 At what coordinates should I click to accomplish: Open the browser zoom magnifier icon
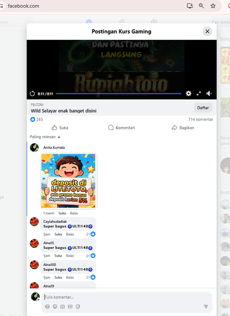(201, 6)
